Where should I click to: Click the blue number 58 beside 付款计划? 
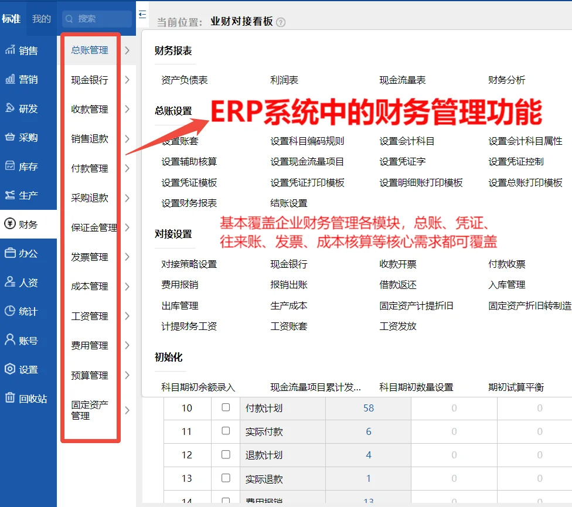pos(368,409)
